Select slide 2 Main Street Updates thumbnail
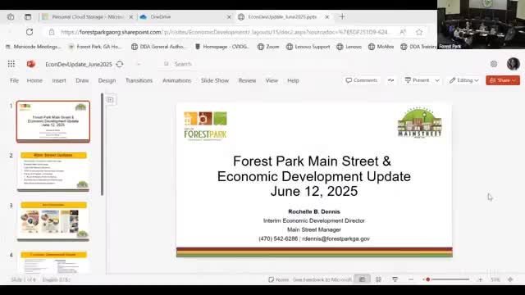Screen dimensions: 525x295 pos(53,171)
